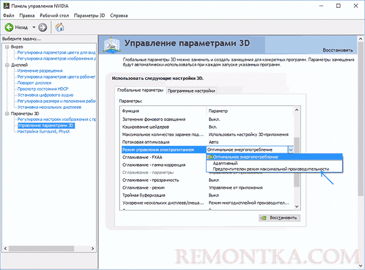Select Ускорение нескольких дисплеев row
This screenshot has height=270, width=365.
click(207, 203)
